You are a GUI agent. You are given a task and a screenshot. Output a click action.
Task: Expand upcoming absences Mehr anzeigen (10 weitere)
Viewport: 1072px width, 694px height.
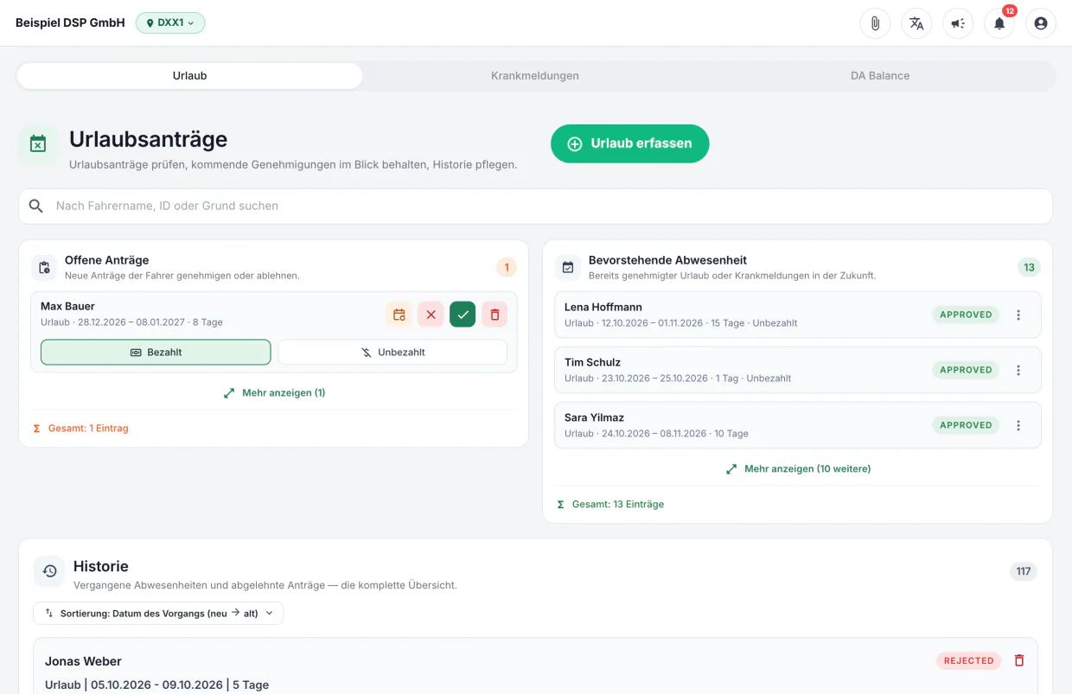coord(797,469)
